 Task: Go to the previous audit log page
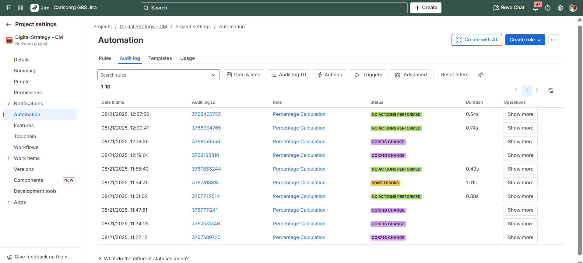[516, 90]
